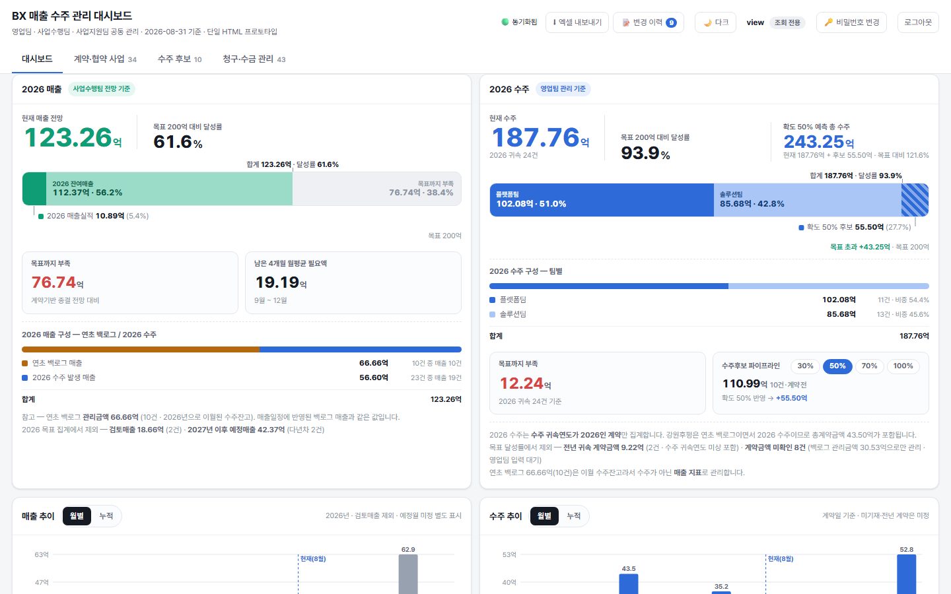Image resolution: width=951 pixels, height=594 pixels.
Task: Click the 확도 50% 후보 55.50억 legend dot
Action: [x=801, y=228]
